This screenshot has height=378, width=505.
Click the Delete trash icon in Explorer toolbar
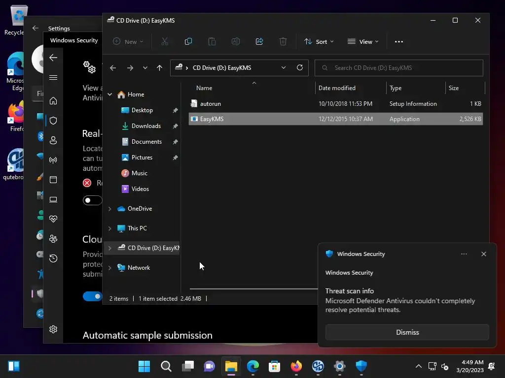pos(283,41)
